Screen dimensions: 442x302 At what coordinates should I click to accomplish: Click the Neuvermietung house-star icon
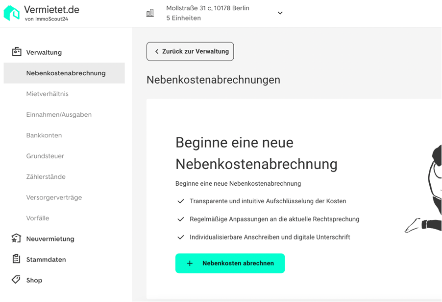coord(16,238)
